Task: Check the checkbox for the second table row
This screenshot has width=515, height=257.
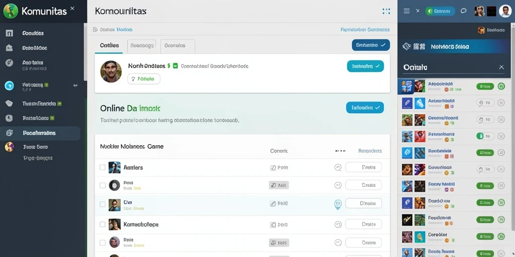Action: pyautogui.click(x=103, y=186)
